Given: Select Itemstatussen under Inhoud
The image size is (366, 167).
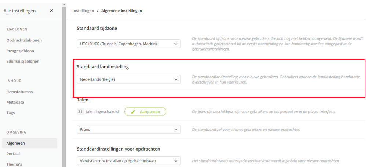Looking at the screenshot, I should click(x=19, y=92).
